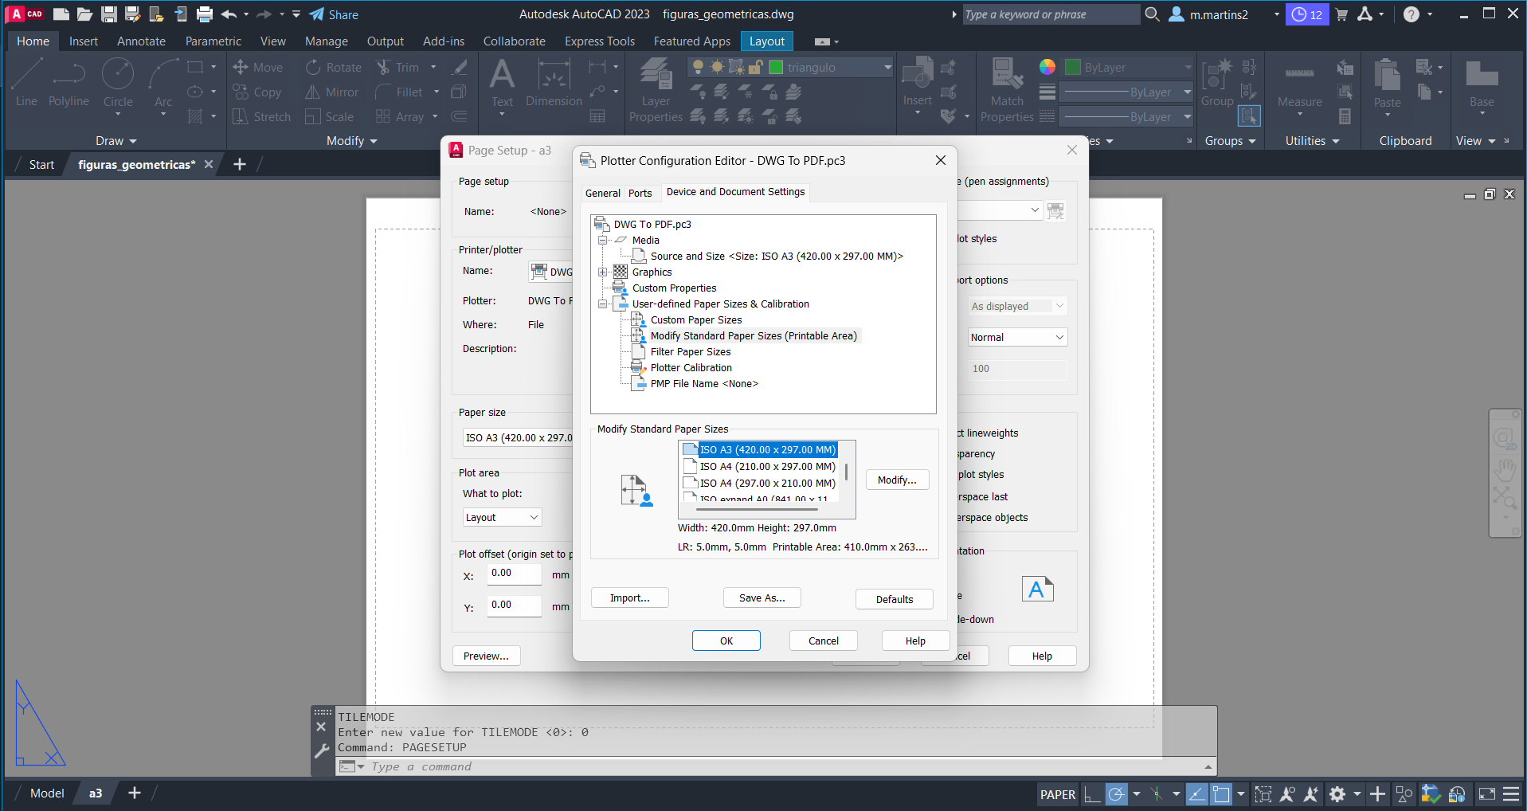Viewport: 1527px width, 811px height.
Task: Toggle Maximize Viewport in the status bar
Action: [1263, 794]
